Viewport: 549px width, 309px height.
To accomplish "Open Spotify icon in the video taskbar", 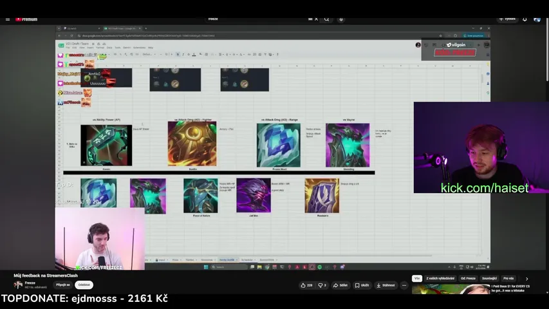I will pos(320,267).
